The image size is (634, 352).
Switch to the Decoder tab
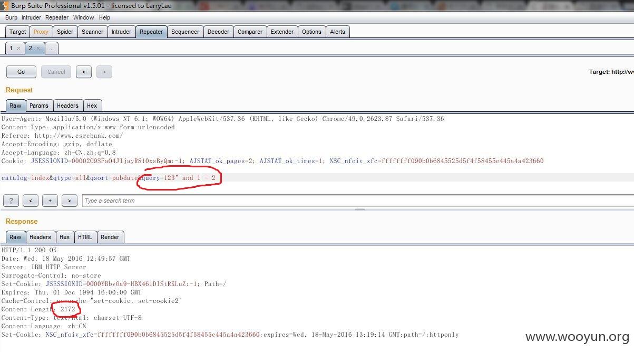(219, 32)
